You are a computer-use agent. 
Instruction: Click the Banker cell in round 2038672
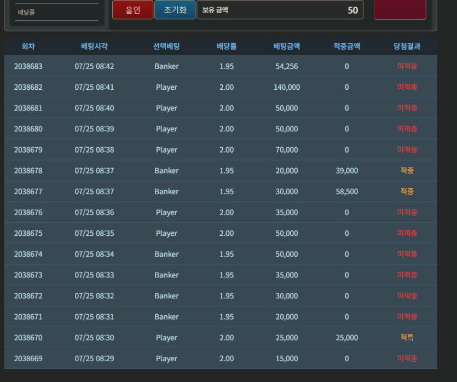[x=166, y=296]
